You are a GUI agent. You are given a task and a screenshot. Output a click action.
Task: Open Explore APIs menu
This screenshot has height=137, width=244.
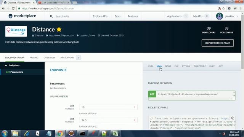(x=100, y=16)
